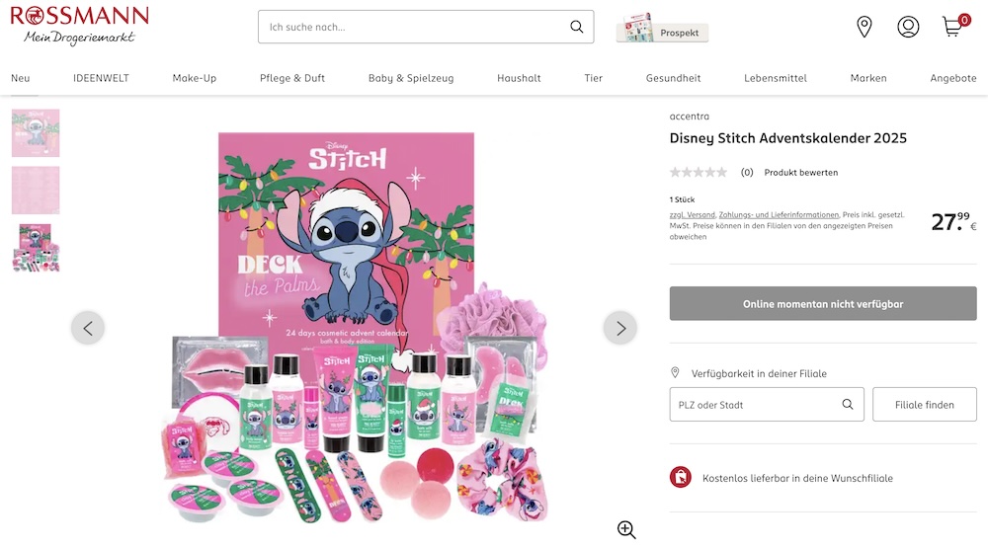This screenshot has height=549, width=988.
Task: Click the Rossmann logo
Action: click(x=79, y=25)
